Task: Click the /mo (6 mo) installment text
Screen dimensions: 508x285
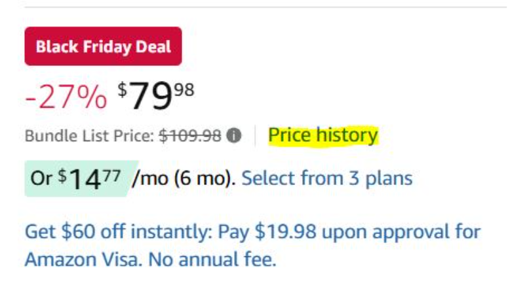Action: coord(184,178)
